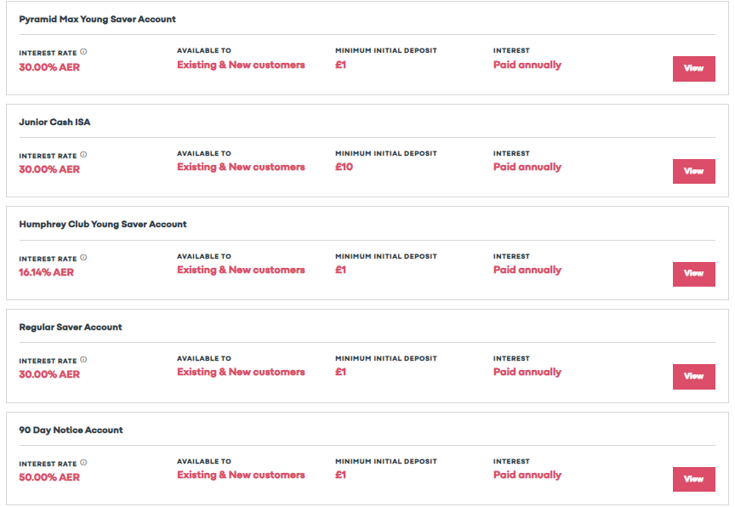The width and height of the screenshot is (735, 507).
Task: Select the Regular Saver Account title
Action: click(71, 327)
